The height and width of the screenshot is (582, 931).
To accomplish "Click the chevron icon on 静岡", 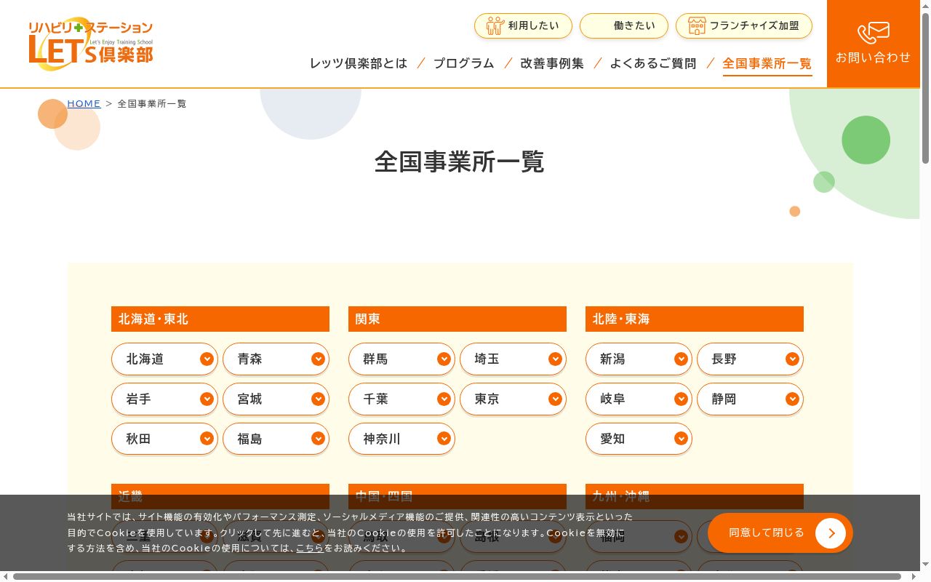I will (792, 399).
